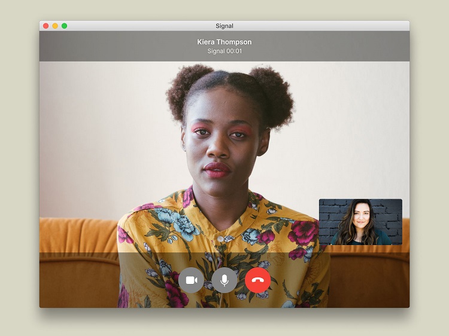Close the Signal window with red dot

coord(46,26)
